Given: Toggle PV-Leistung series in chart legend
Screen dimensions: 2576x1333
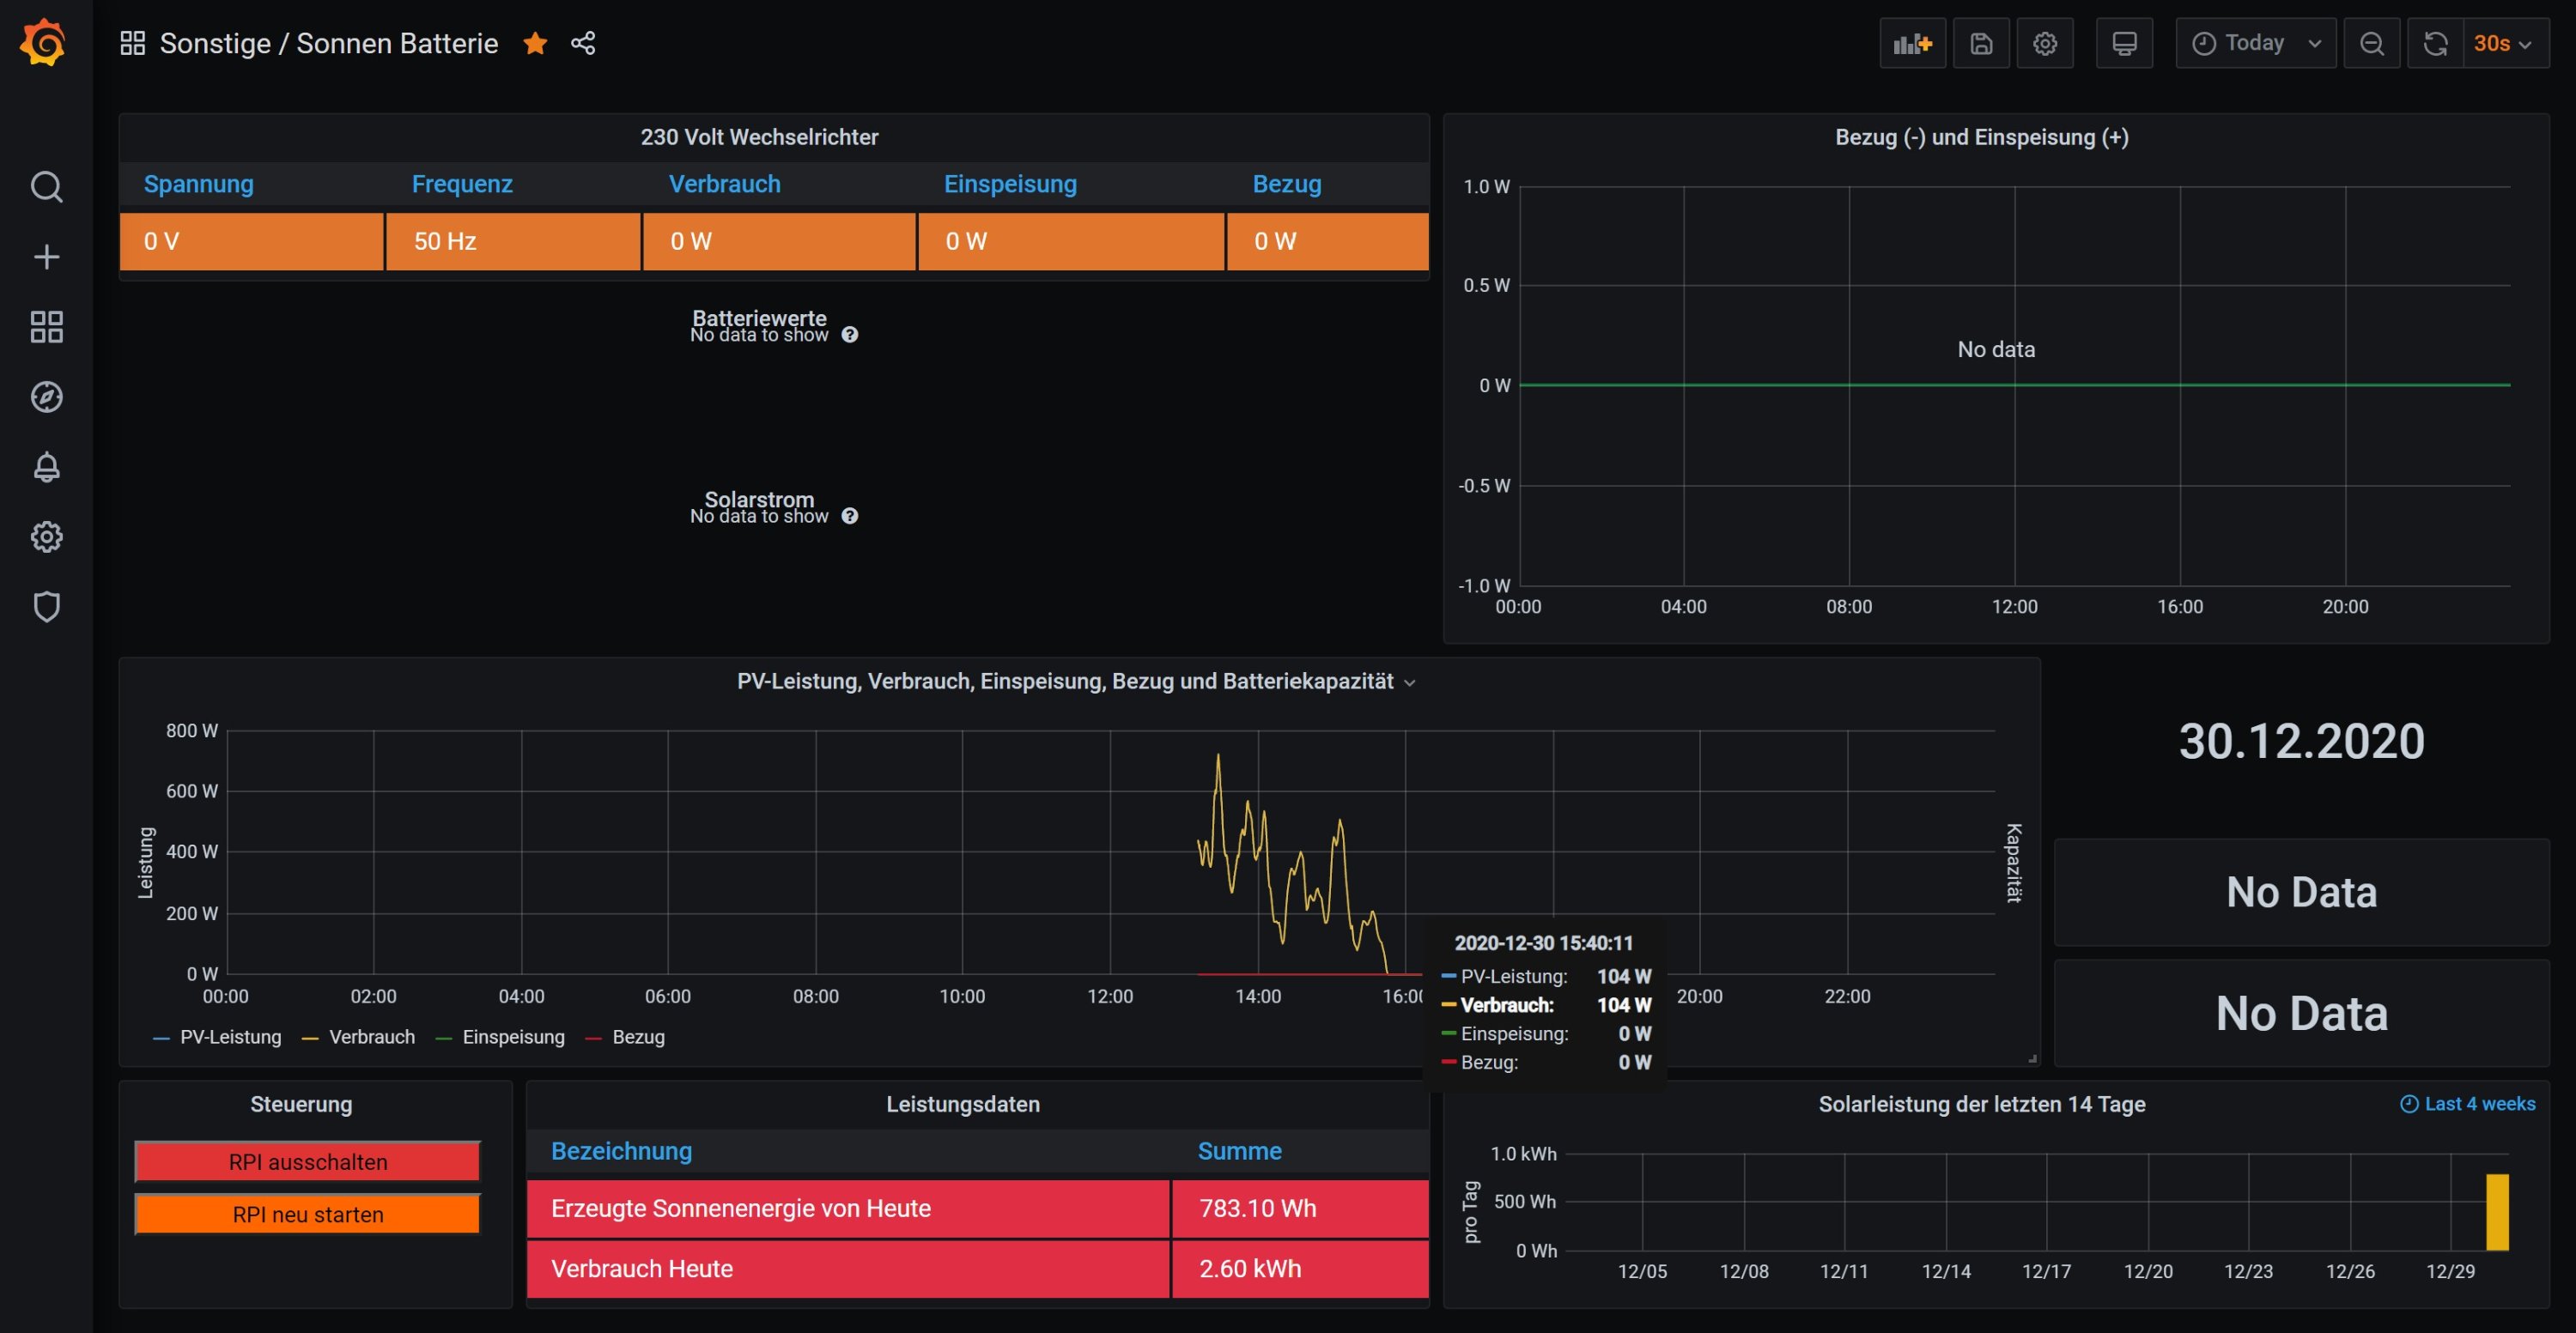Looking at the screenshot, I should pyautogui.click(x=230, y=1037).
